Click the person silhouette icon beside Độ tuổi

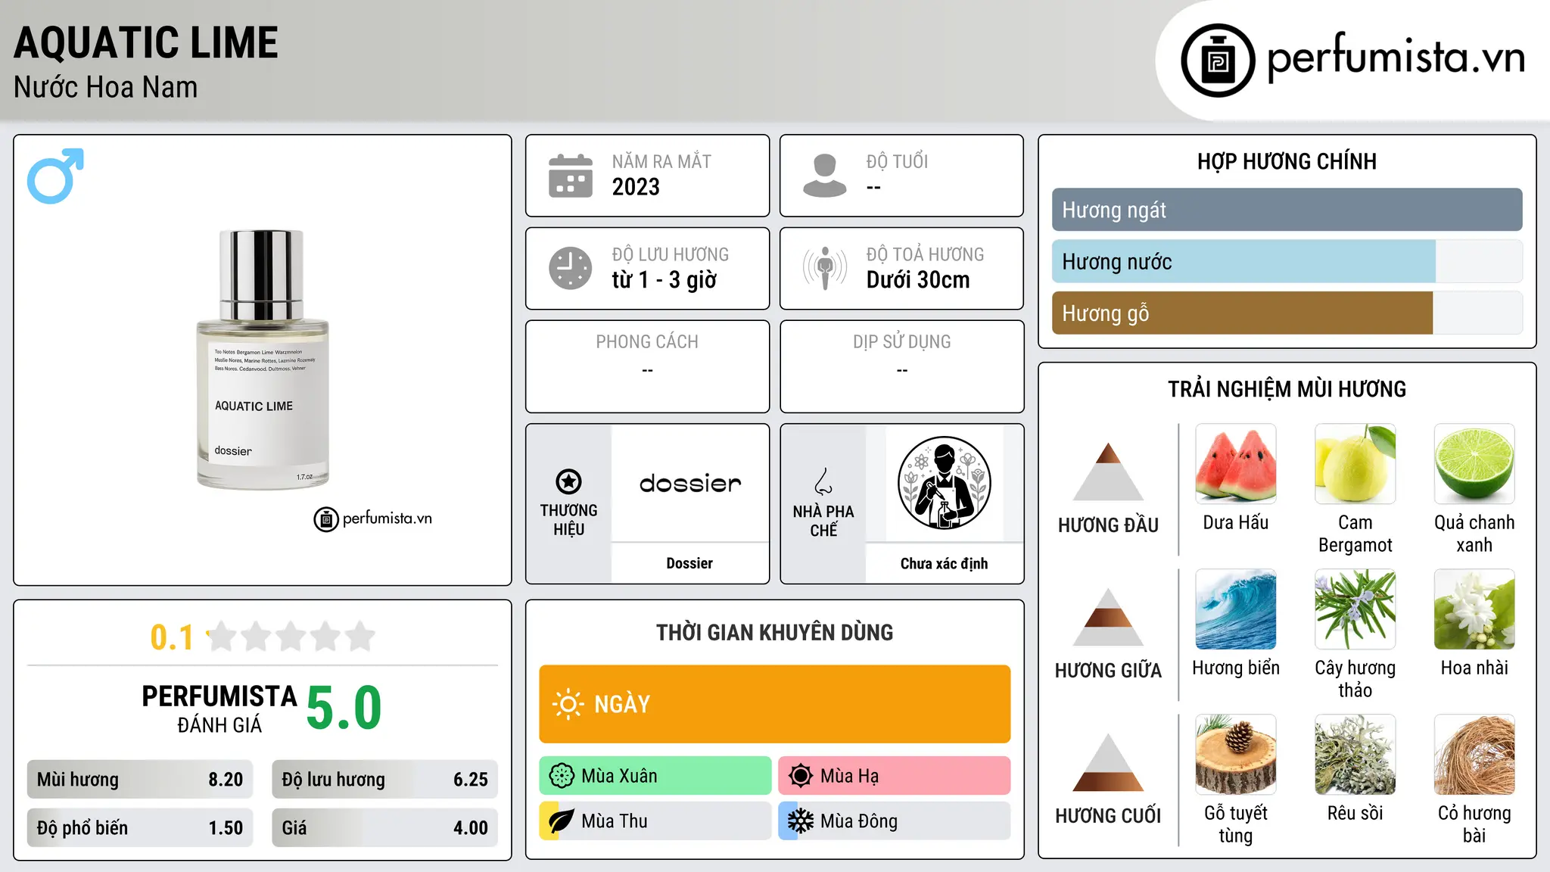824,176
